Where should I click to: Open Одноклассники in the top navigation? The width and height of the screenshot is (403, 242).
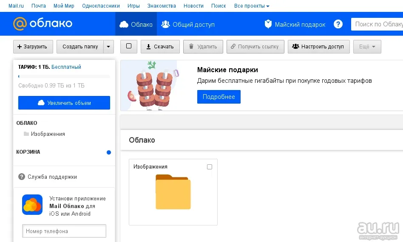[x=101, y=6]
